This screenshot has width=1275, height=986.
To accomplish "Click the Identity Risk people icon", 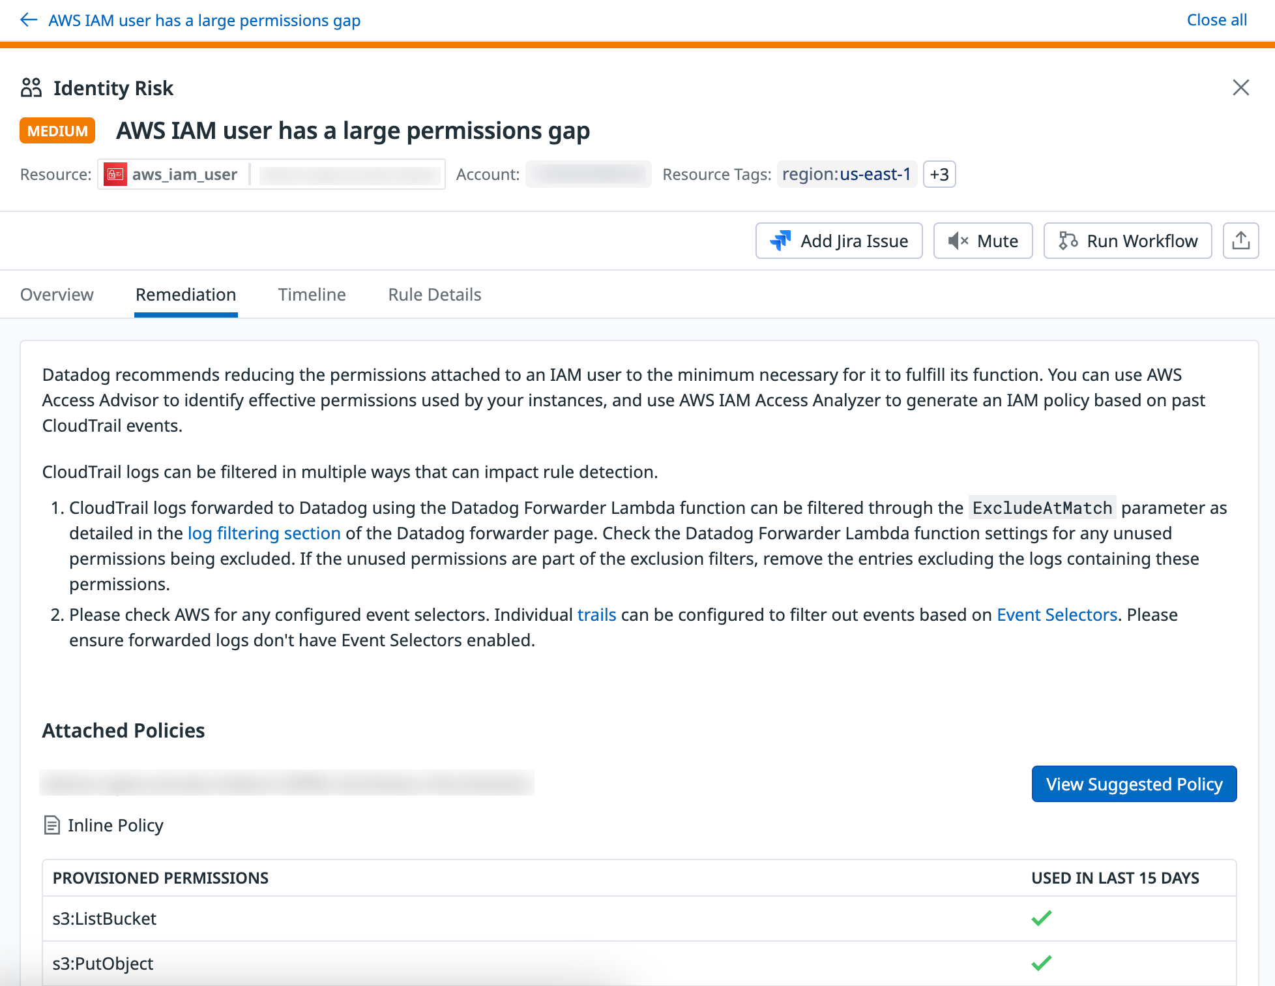I will click(x=31, y=87).
